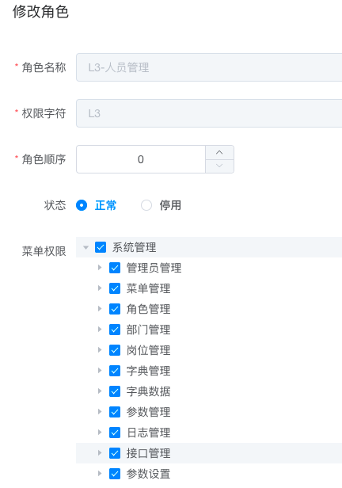Expand the 字典数据 tree node
Screen dimensions: 342x488
(100, 391)
